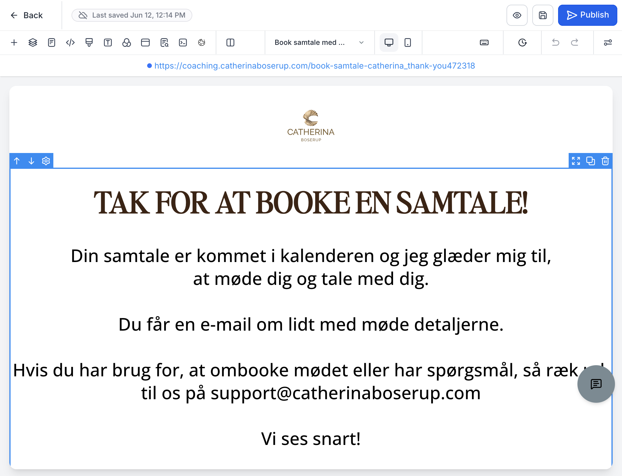
Task: Duplicate the selected section
Action: tap(591, 161)
